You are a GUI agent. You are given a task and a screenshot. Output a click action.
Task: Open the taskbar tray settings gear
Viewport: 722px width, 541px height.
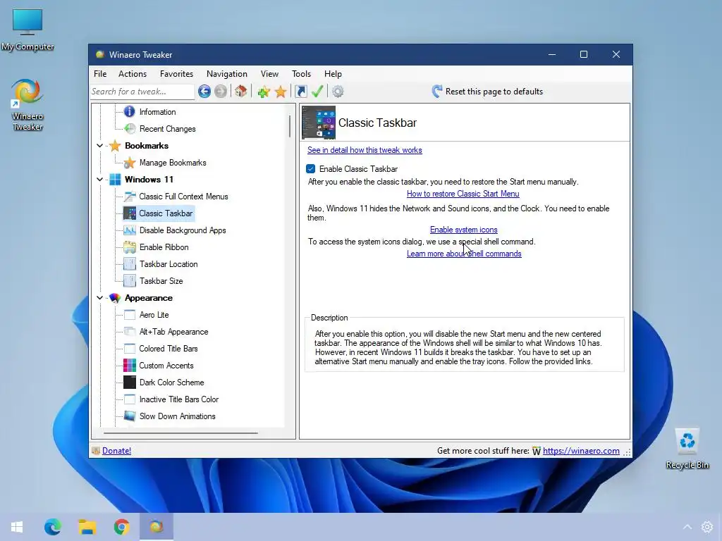coord(706,527)
